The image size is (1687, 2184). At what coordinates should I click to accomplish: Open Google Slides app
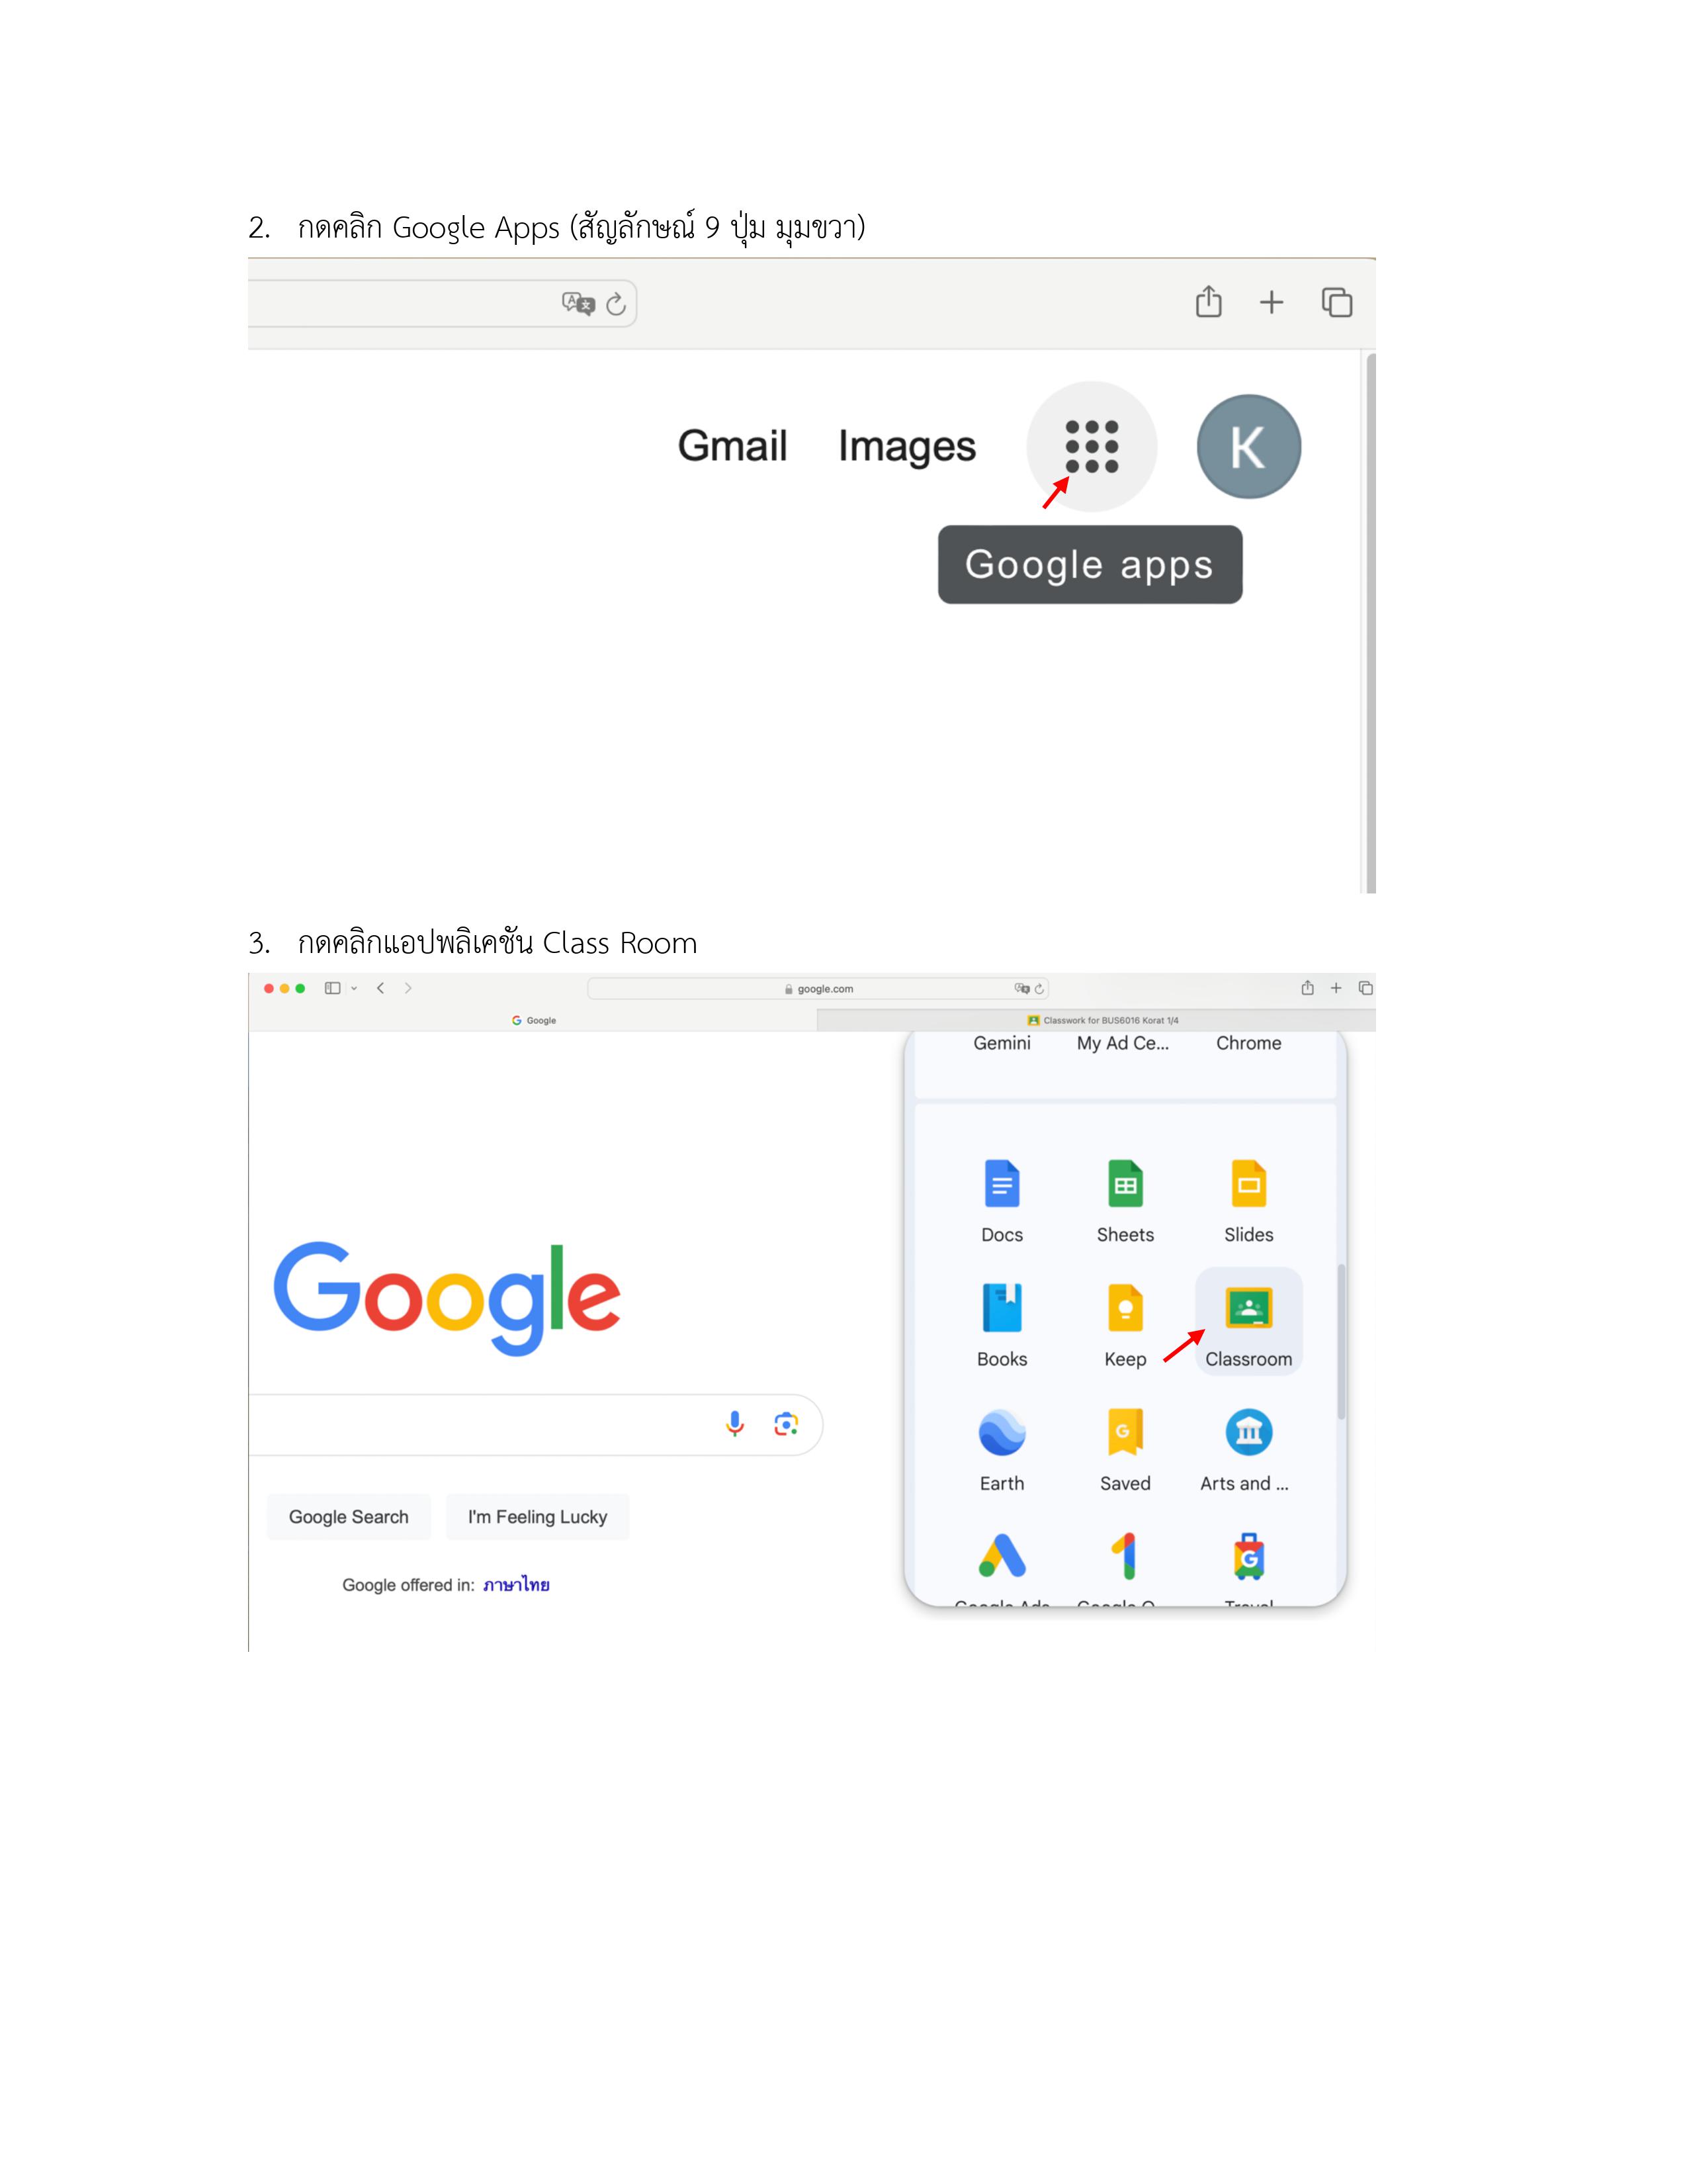1248,1201
